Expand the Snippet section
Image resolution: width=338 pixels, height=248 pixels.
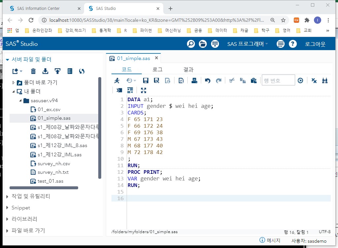(7, 208)
